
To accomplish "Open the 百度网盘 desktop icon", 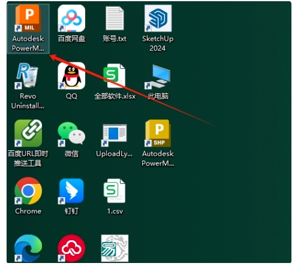I will [x=71, y=19].
